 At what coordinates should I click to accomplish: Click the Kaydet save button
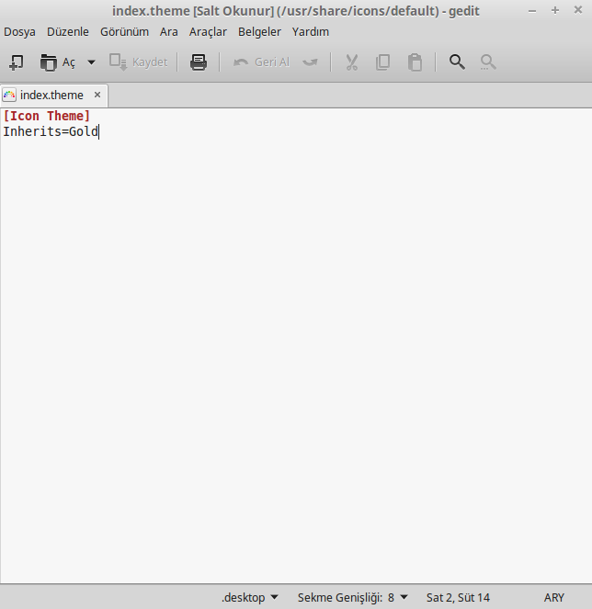(x=139, y=62)
